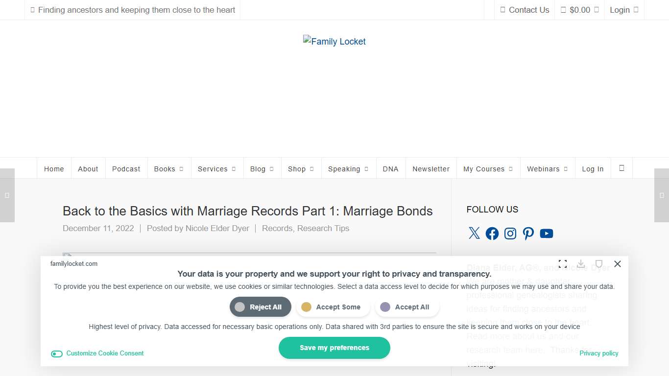
Task: Download consent data via the download icon
Action: 581,263
